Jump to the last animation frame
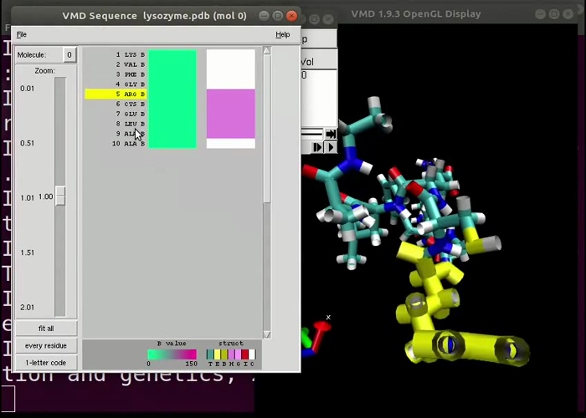The image size is (586, 418). tap(331, 134)
